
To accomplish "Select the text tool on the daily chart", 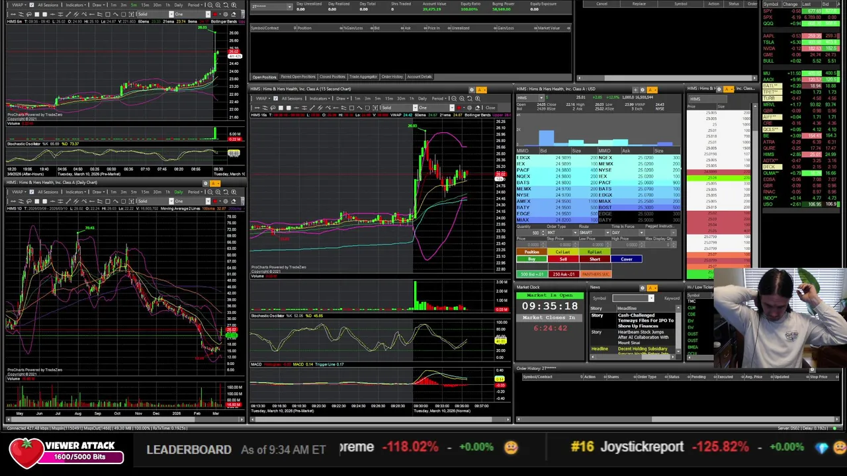I will (131, 201).
